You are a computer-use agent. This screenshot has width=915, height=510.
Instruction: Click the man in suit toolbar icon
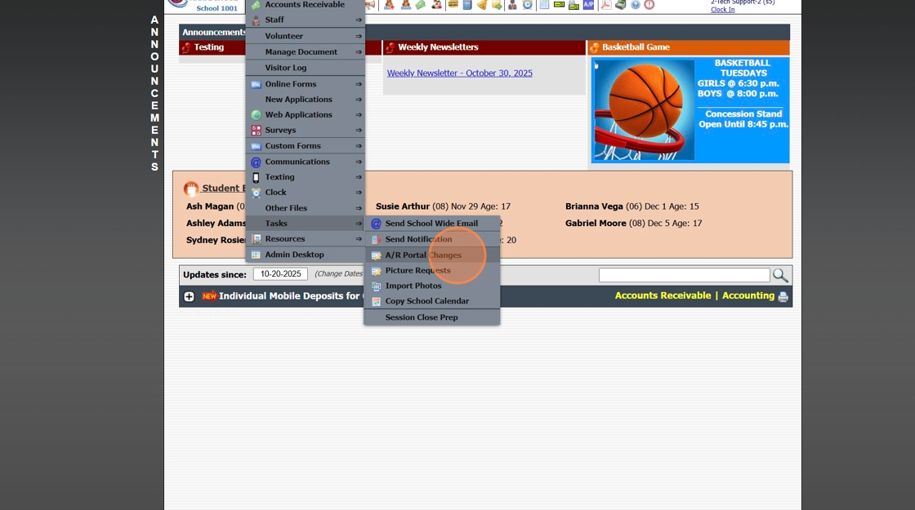click(x=512, y=5)
